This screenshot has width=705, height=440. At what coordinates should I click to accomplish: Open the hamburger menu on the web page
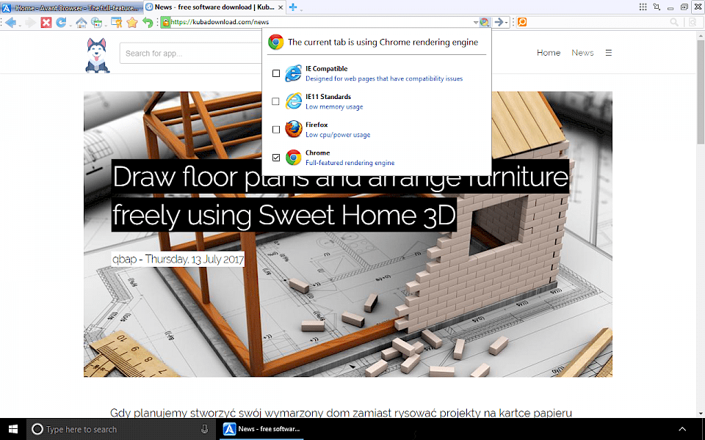[x=609, y=53]
